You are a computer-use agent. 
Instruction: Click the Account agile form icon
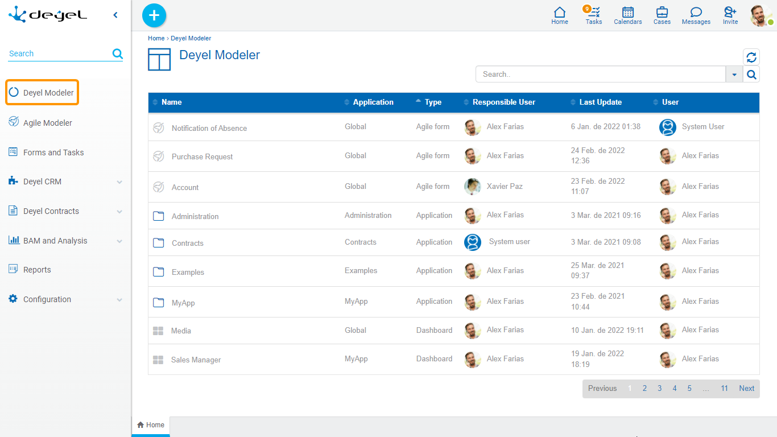159,187
